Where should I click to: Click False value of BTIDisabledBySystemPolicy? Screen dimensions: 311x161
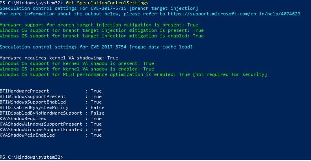97,107
